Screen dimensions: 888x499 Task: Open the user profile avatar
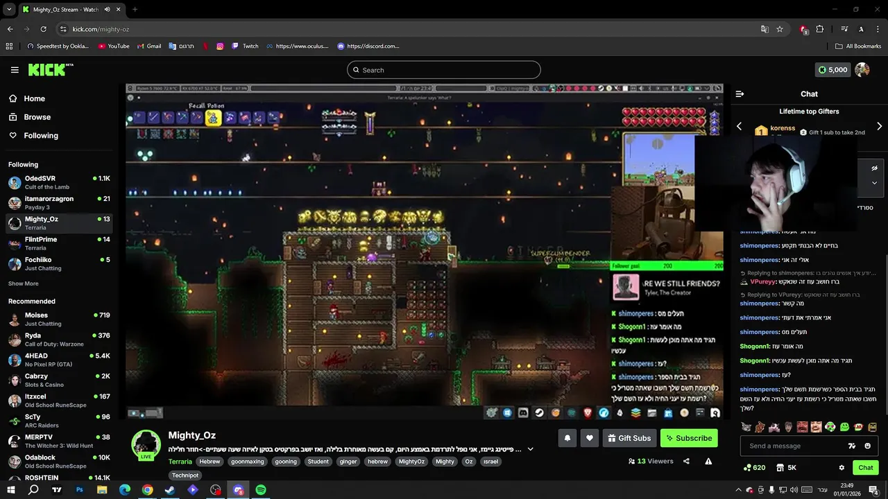click(x=862, y=70)
